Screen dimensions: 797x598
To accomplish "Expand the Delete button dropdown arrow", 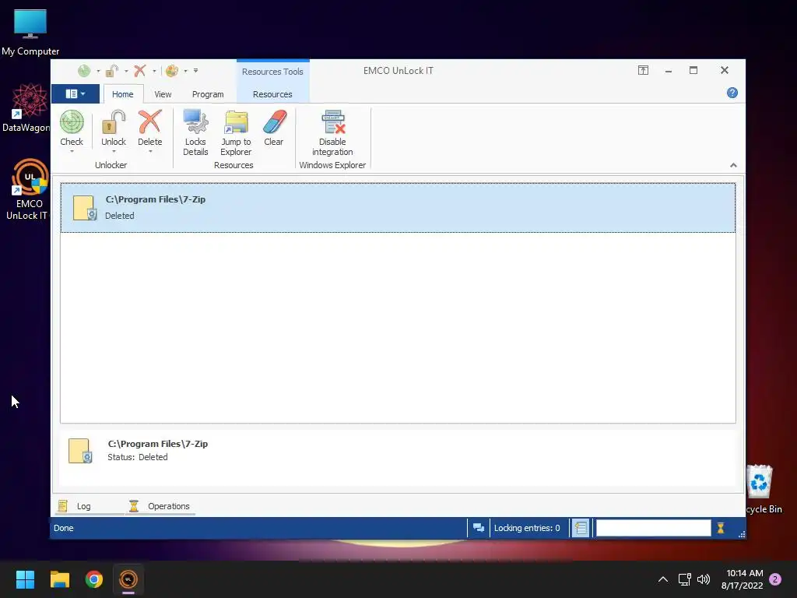I will [150, 152].
